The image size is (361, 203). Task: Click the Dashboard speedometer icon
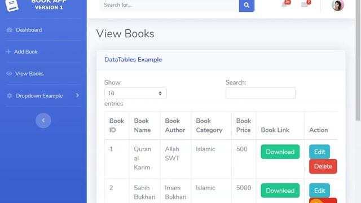(10, 30)
